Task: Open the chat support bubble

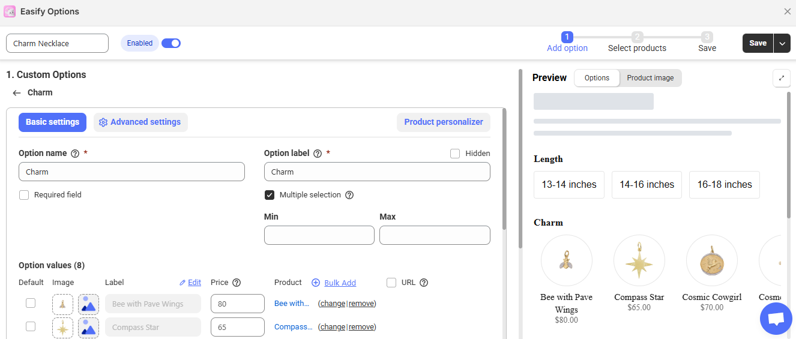Action: coord(776,319)
